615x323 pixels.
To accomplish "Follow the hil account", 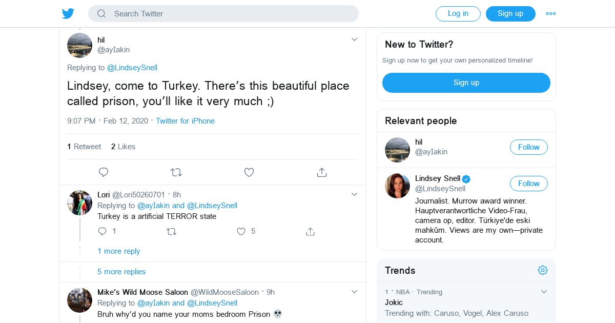I will click(528, 147).
